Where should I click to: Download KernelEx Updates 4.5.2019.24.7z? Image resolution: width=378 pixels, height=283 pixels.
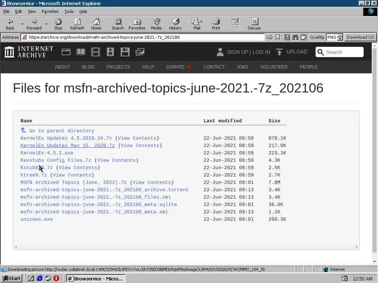(x=66, y=138)
